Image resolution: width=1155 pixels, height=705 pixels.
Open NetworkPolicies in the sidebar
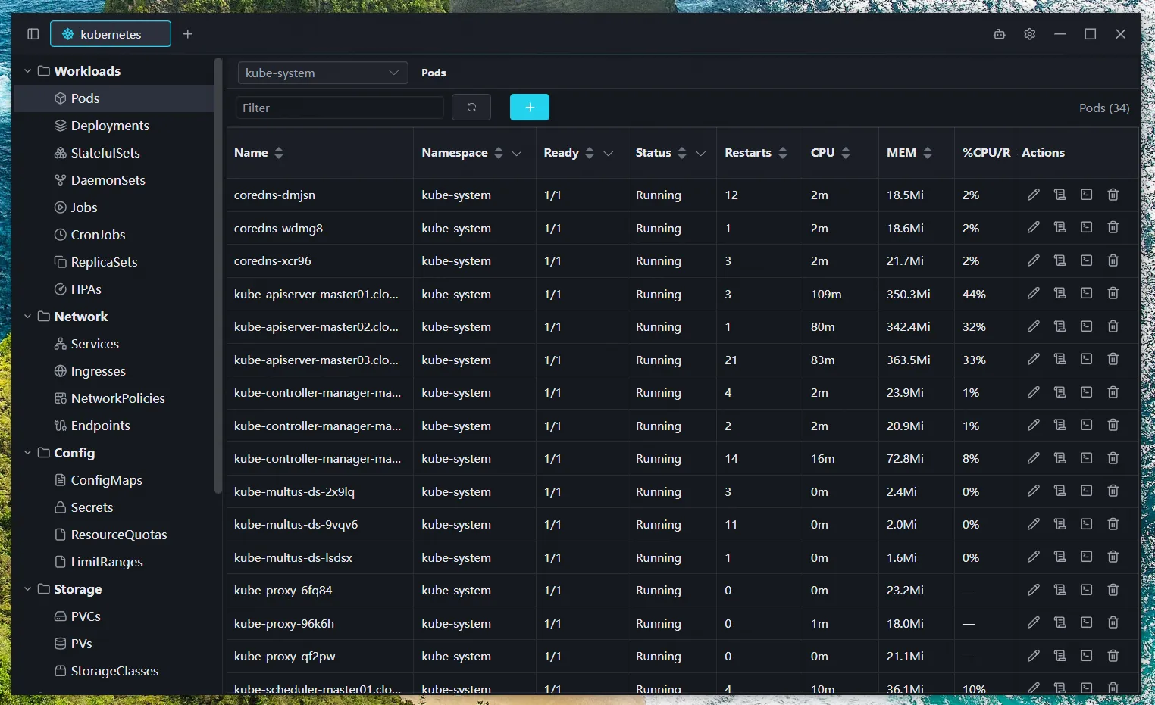tap(114, 398)
